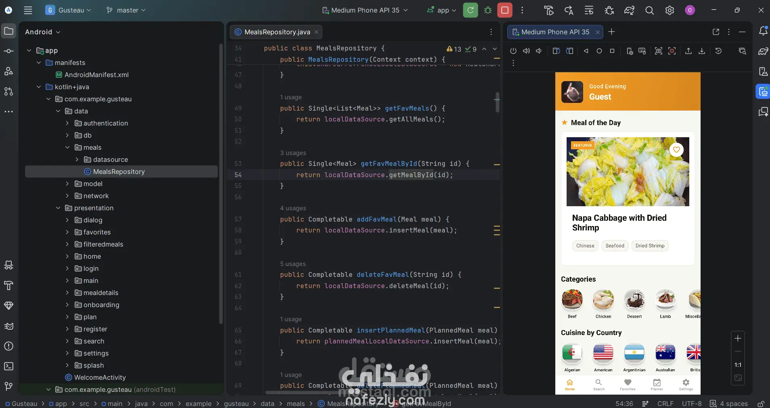Expand the authentication package
The width and height of the screenshot is (770, 408).
coord(67,123)
